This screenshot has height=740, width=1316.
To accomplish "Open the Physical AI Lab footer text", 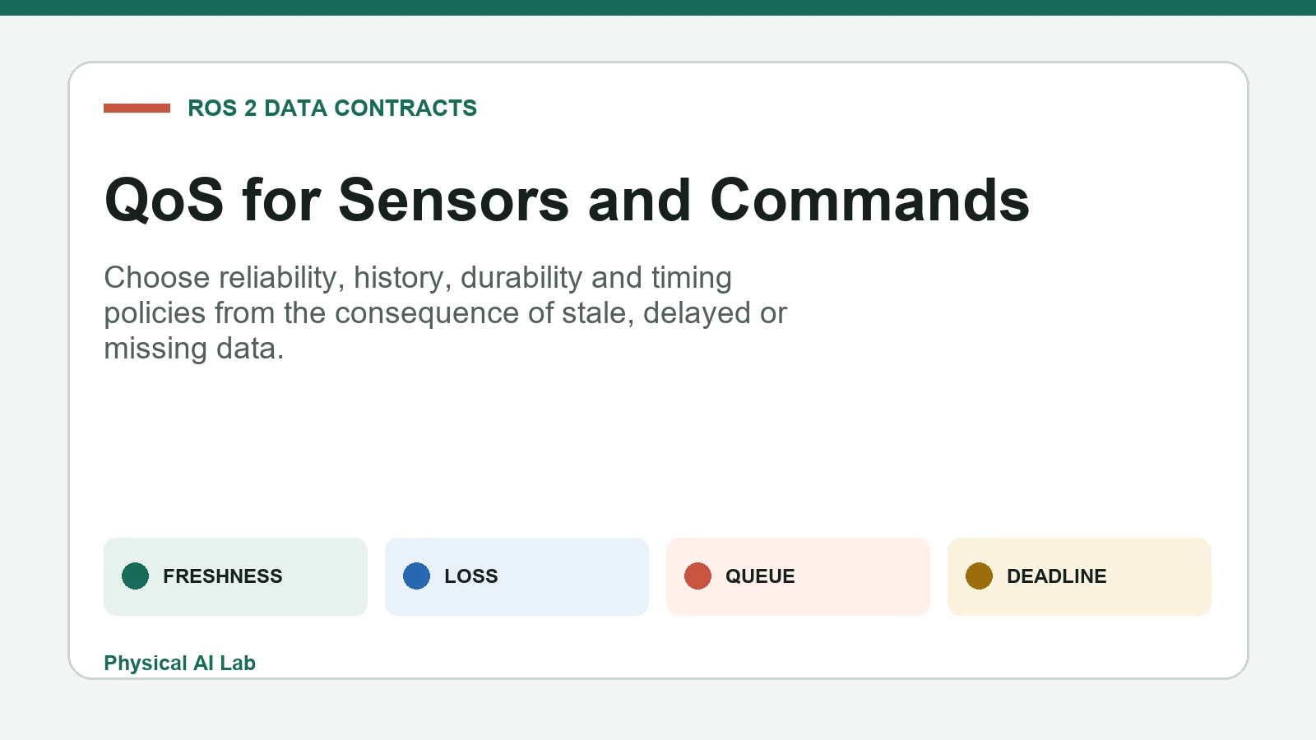I will (x=179, y=663).
